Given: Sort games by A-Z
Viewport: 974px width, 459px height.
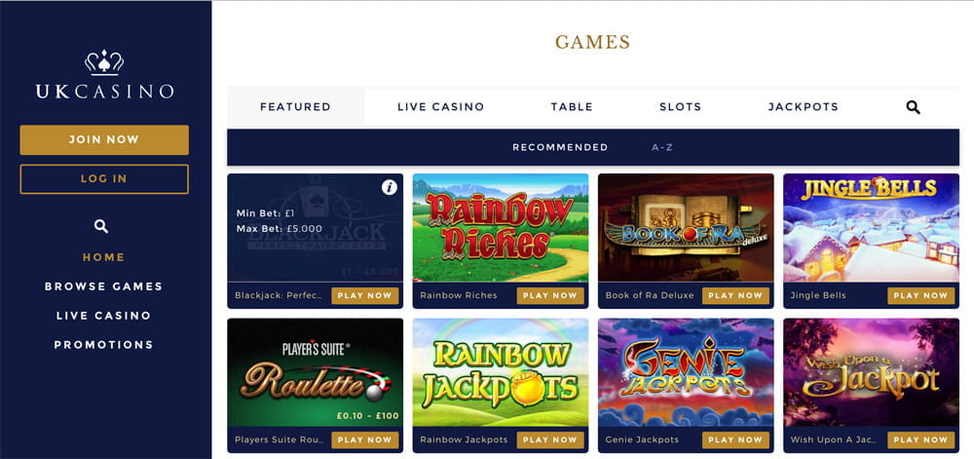Looking at the screenshot, I should [x=662, y=148].
